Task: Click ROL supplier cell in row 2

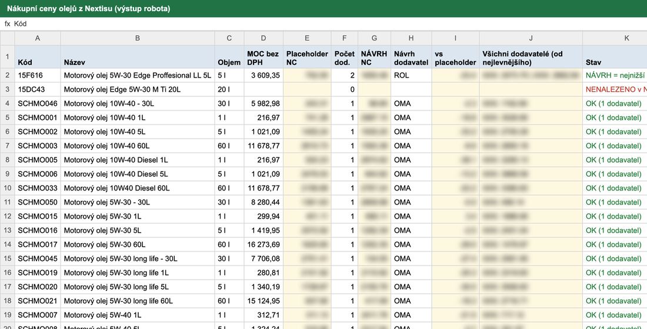Action: [411, 75]
